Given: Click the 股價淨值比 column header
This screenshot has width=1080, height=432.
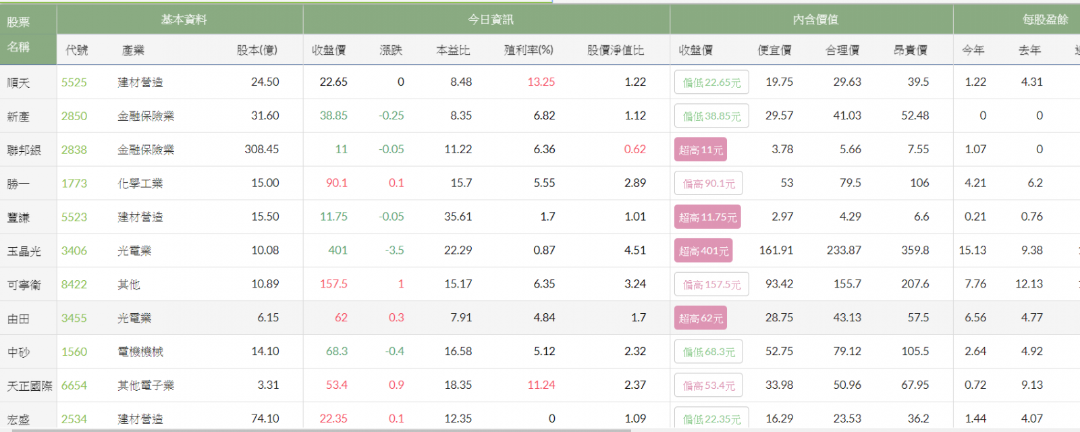Looking at the screenshot, I should (615, 50).
